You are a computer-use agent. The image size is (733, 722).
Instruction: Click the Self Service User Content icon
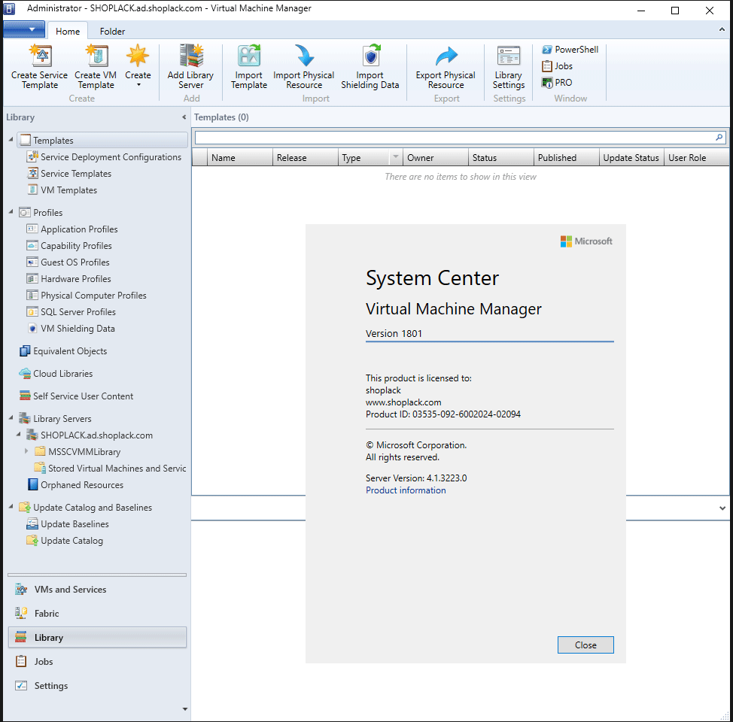click(x=25, y=396)
